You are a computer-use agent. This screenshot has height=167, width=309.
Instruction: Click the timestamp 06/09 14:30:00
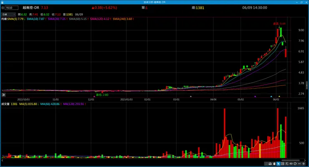coord(255,7)
